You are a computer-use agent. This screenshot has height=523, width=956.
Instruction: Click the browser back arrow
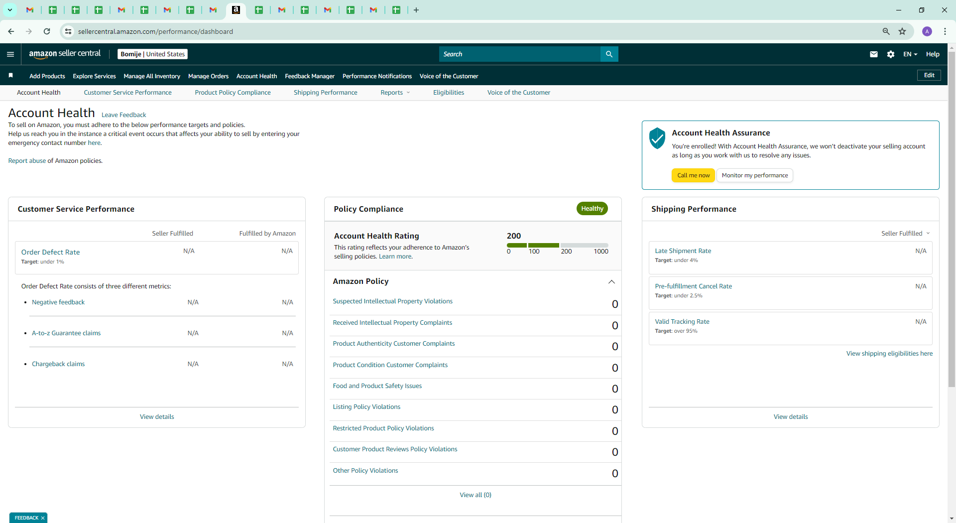[11, 31]
